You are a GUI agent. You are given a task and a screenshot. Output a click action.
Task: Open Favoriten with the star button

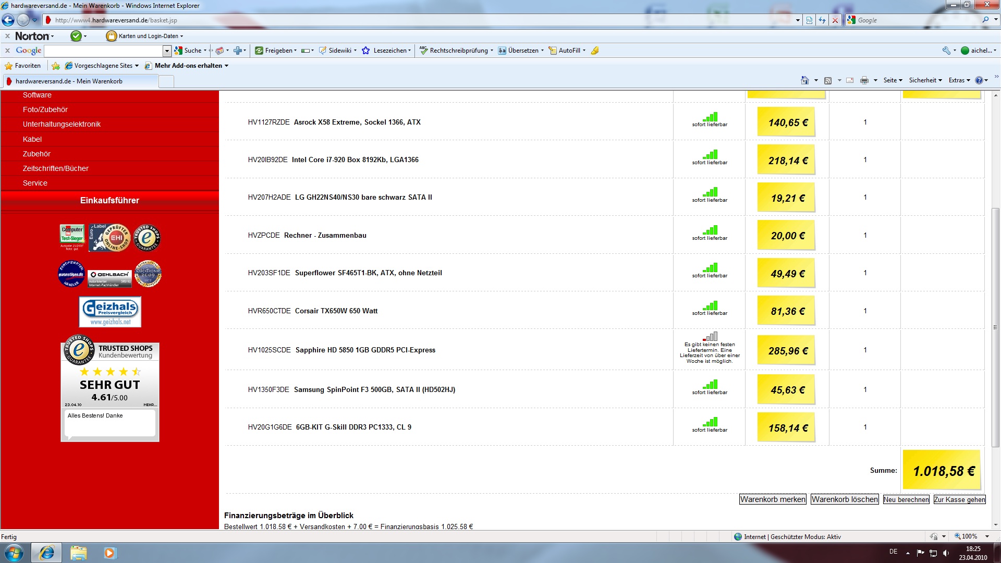tap(22, 66)
